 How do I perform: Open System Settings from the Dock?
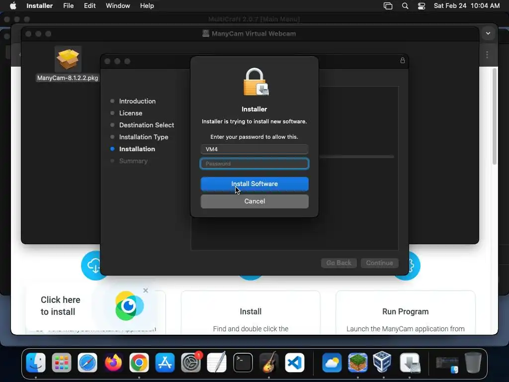click(191, 363)
